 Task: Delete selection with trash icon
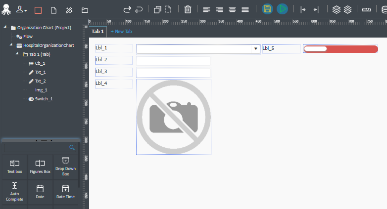tap(188, 9)
